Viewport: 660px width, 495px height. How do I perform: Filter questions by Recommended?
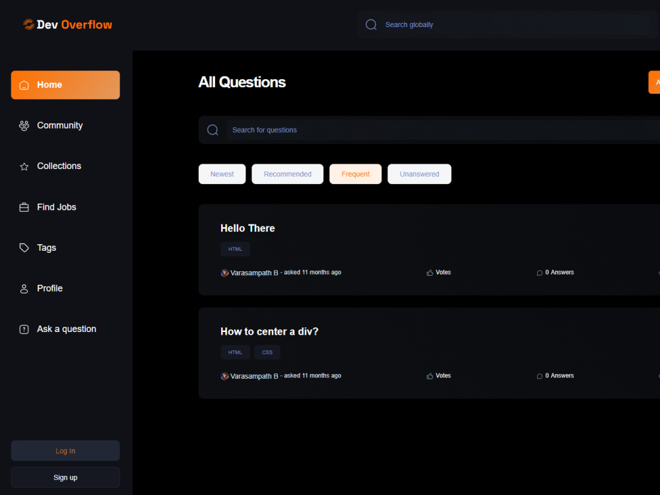[288, 174]
